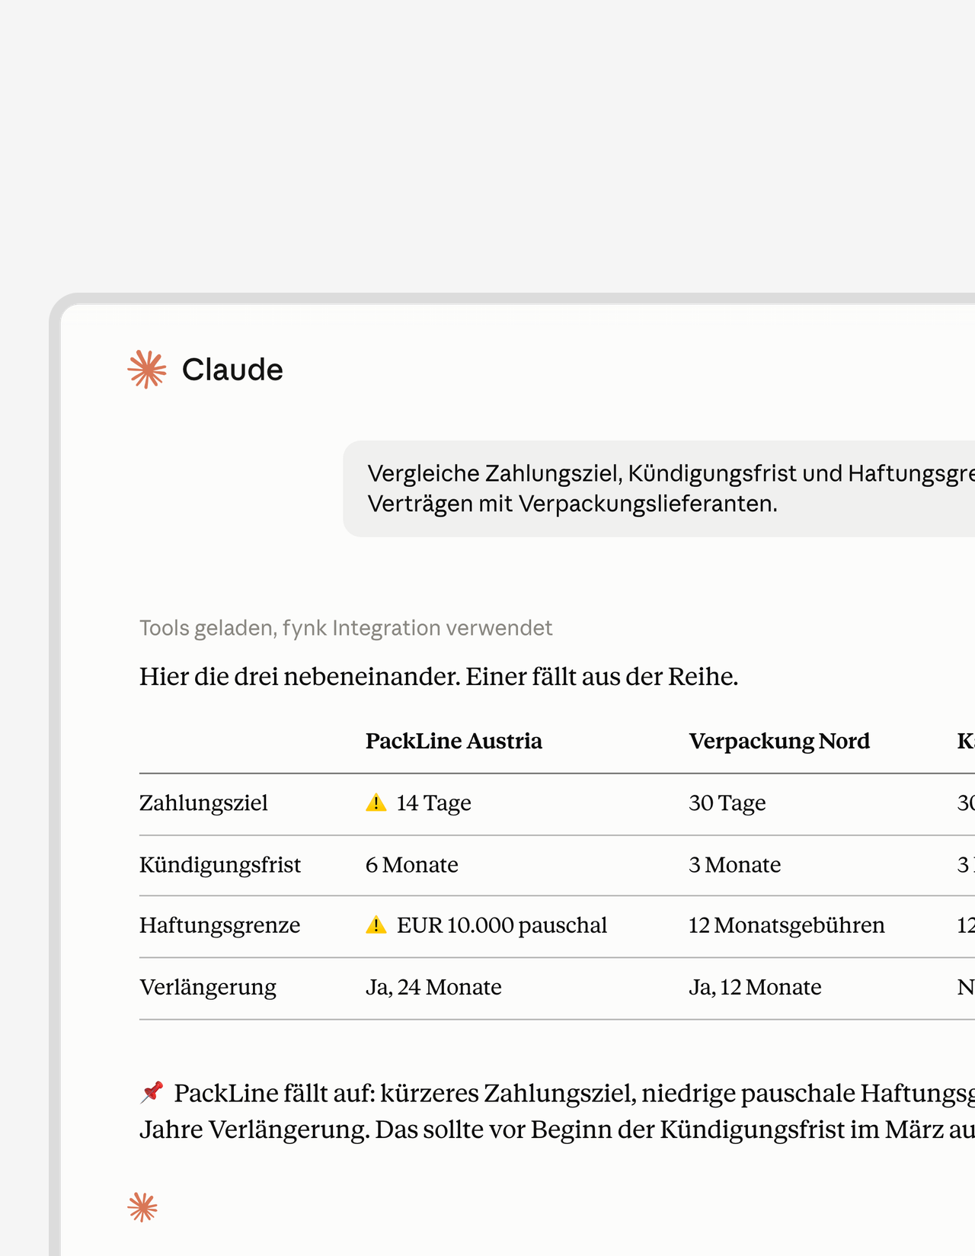
Task: Click the 'PackLine Austria' column header
Action: point(454,741)
